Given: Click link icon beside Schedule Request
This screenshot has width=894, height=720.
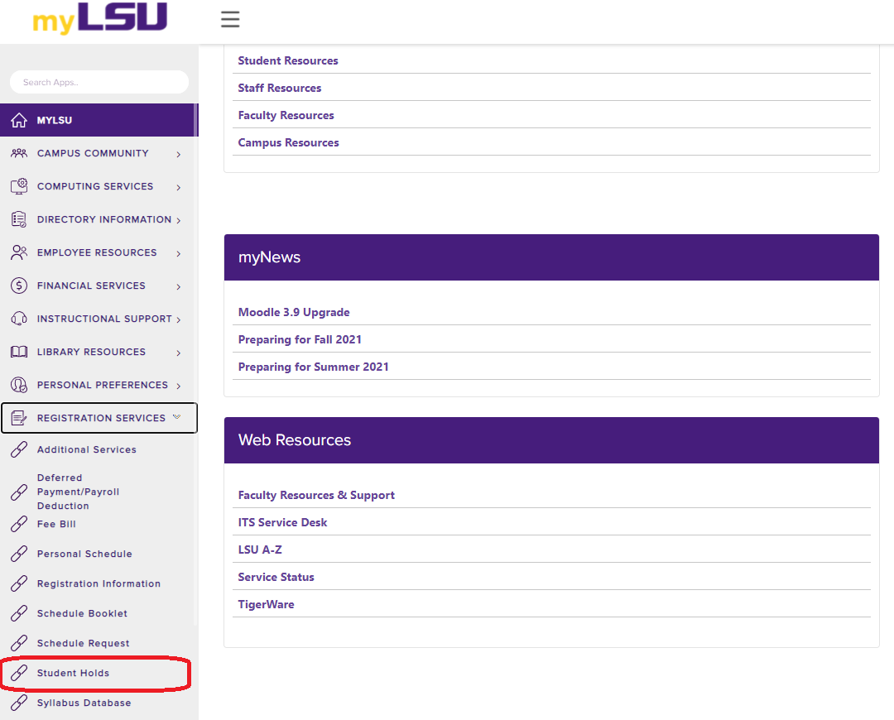Looking at the screenshot, I should (x=19, y=643).
